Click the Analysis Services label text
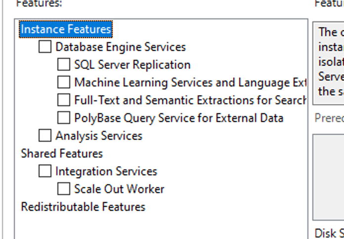The height and width of the screenshot is (239, 344). pos(99,135)
